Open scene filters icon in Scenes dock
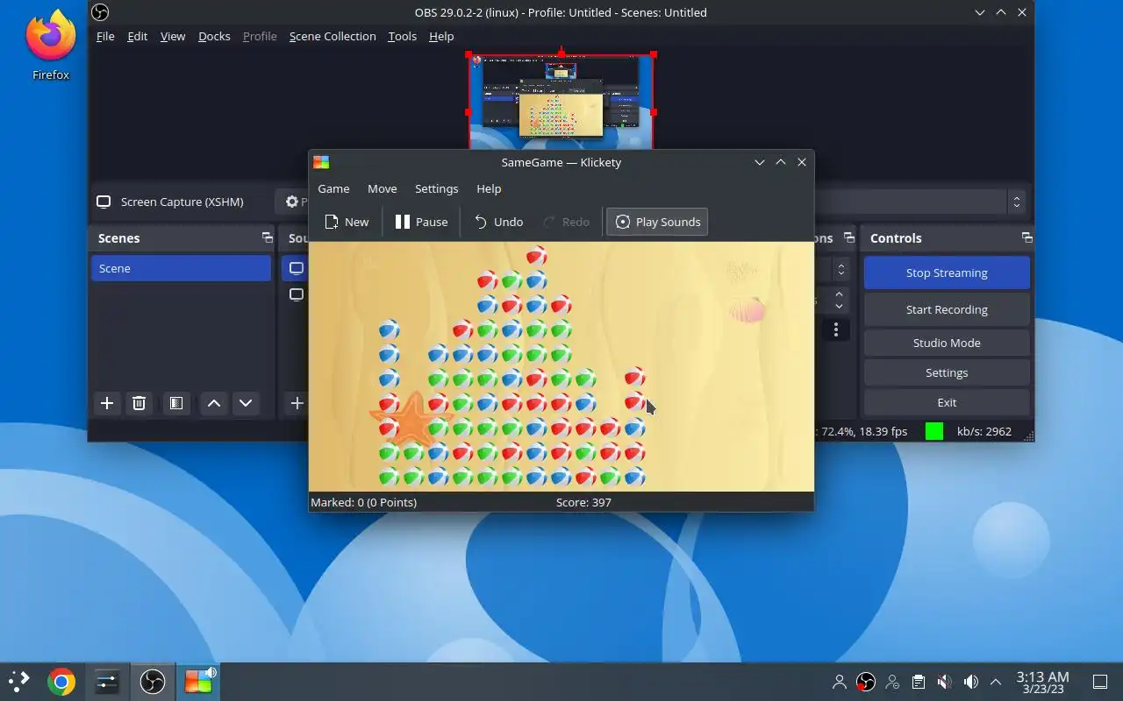 (176, 403)
